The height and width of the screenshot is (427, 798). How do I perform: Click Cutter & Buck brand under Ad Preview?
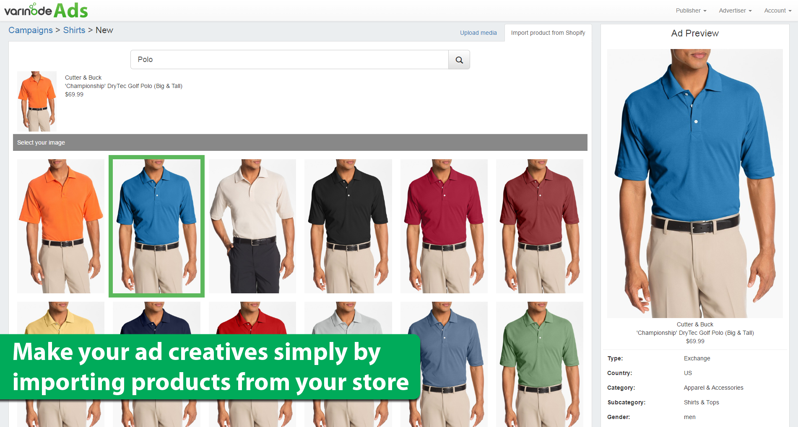[695, 324]
